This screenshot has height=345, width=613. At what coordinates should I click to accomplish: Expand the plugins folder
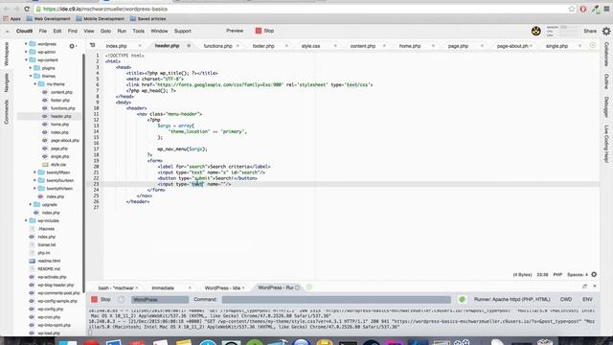[31, 68]
